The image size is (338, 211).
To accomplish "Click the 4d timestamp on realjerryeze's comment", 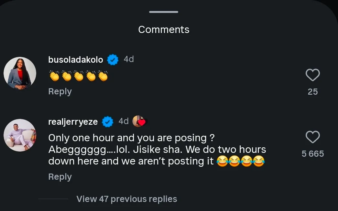I will 124,121.
